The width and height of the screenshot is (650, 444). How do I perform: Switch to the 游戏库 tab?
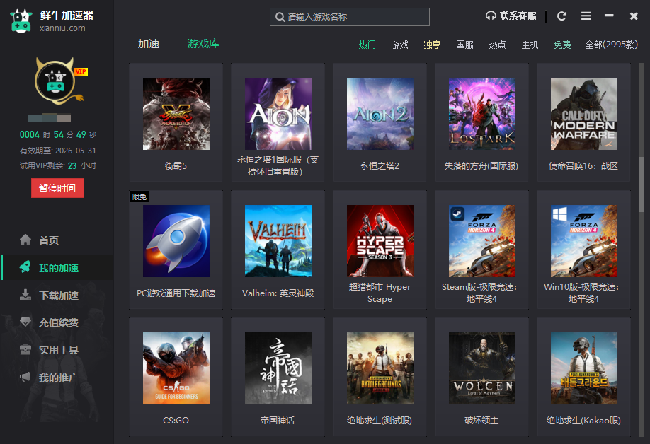203,43
